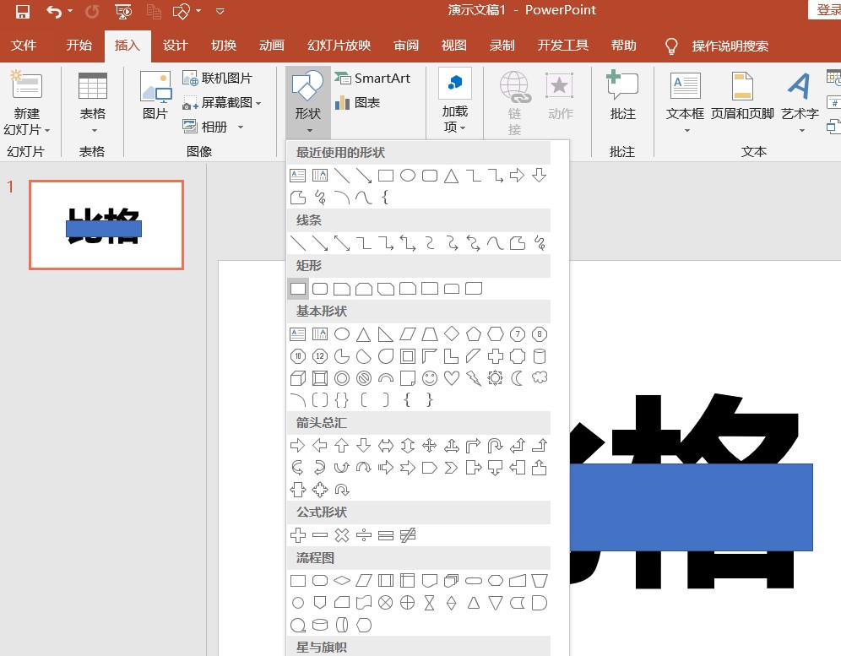Screen dimensions: 841x656
Task: Select the U-turn arrow in 箭头总汇
Action: coord(495,445)
